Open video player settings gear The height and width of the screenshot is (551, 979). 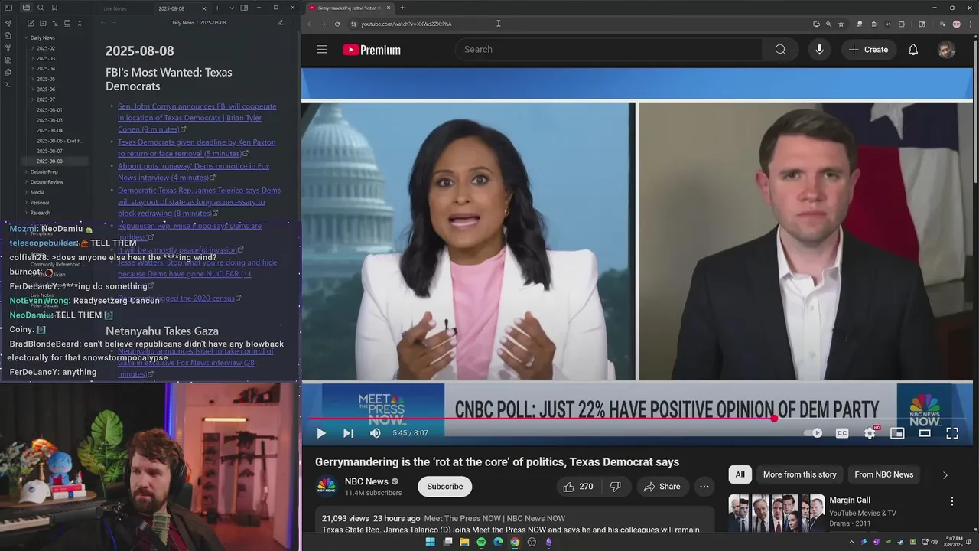tap(870, 433)
